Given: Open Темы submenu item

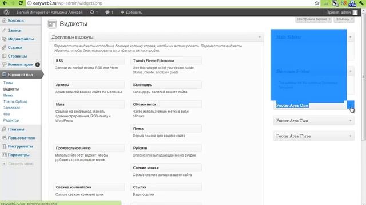Looking at the screenshot, I should coord(8,83).
